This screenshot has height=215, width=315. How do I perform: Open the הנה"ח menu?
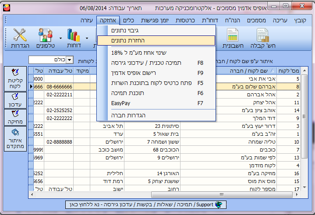(233, 20)
